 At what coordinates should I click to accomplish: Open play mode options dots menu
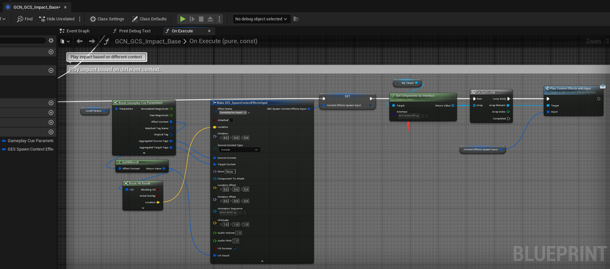tap(219, 19)
